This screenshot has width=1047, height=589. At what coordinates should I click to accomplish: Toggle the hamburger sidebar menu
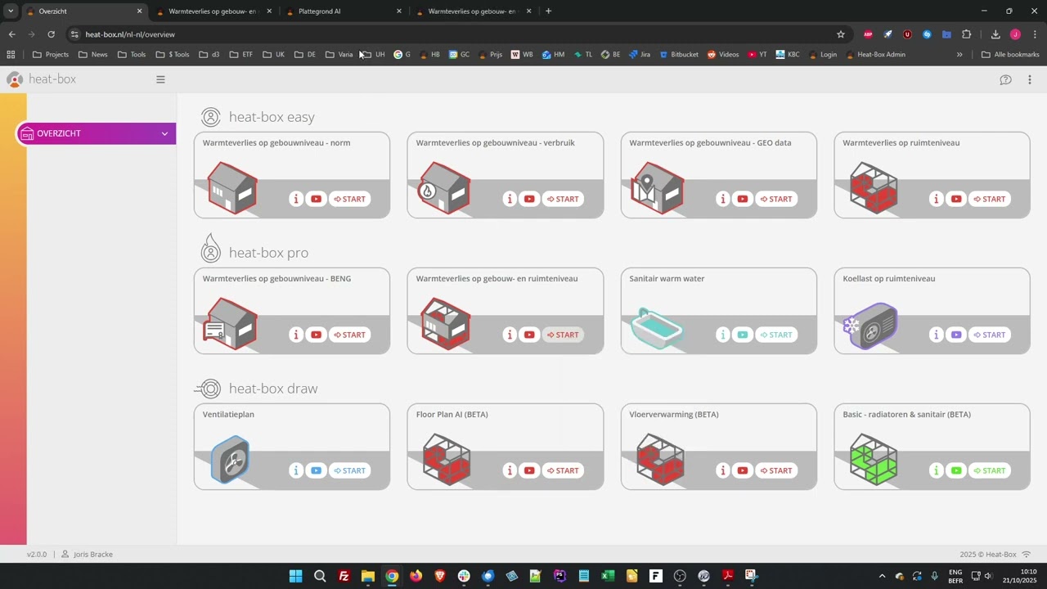pyautogui.click(x=160, y=79)
